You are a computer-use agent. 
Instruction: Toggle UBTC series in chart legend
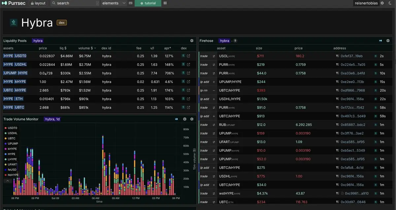coord(10,138)
